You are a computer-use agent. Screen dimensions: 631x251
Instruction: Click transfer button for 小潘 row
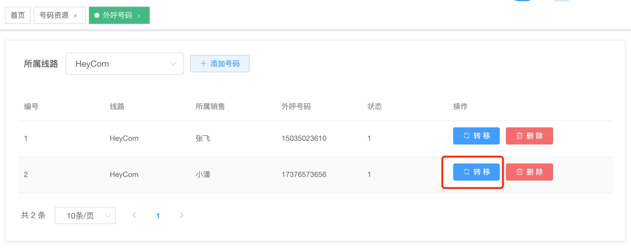pos(476,172)
